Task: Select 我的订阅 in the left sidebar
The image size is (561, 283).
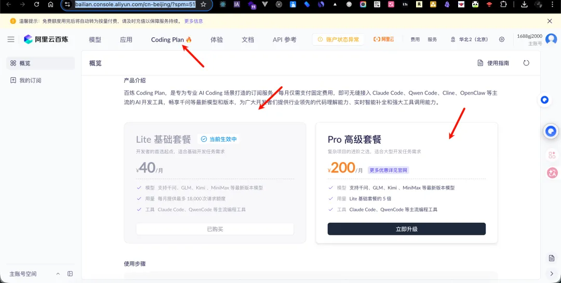Action: coord(41,80)
